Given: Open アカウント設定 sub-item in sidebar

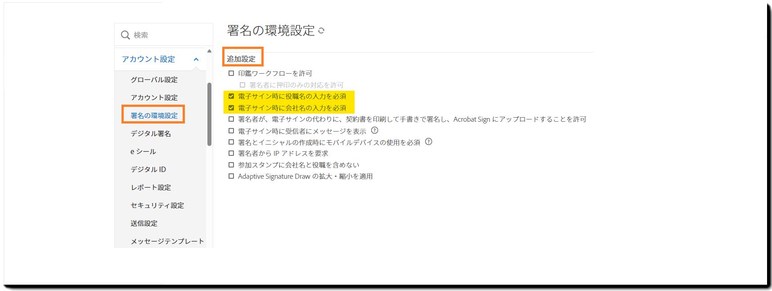Looking at the screenshot, I should pos(154,97).
